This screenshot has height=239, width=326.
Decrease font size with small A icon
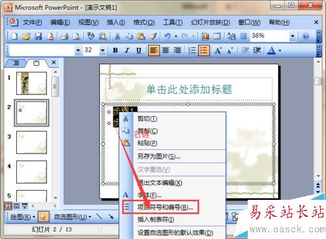point(230,50)
